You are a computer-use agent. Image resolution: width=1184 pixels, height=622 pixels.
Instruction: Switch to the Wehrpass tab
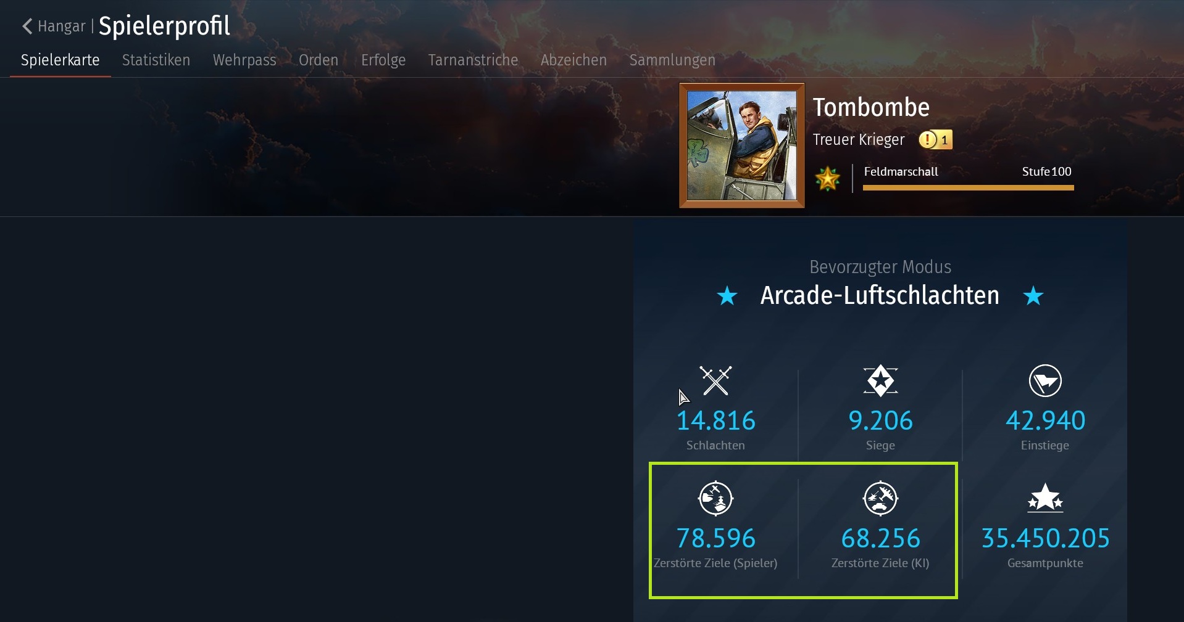244,60
